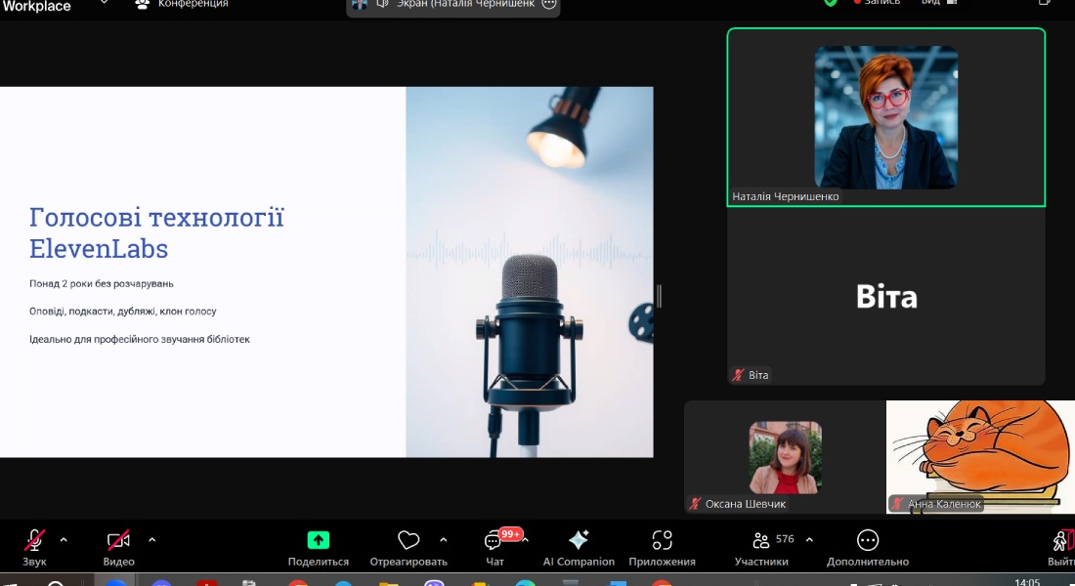Click the muted mic icon beside Анна Каленюк
The image size is (1075, 586).
897,504
